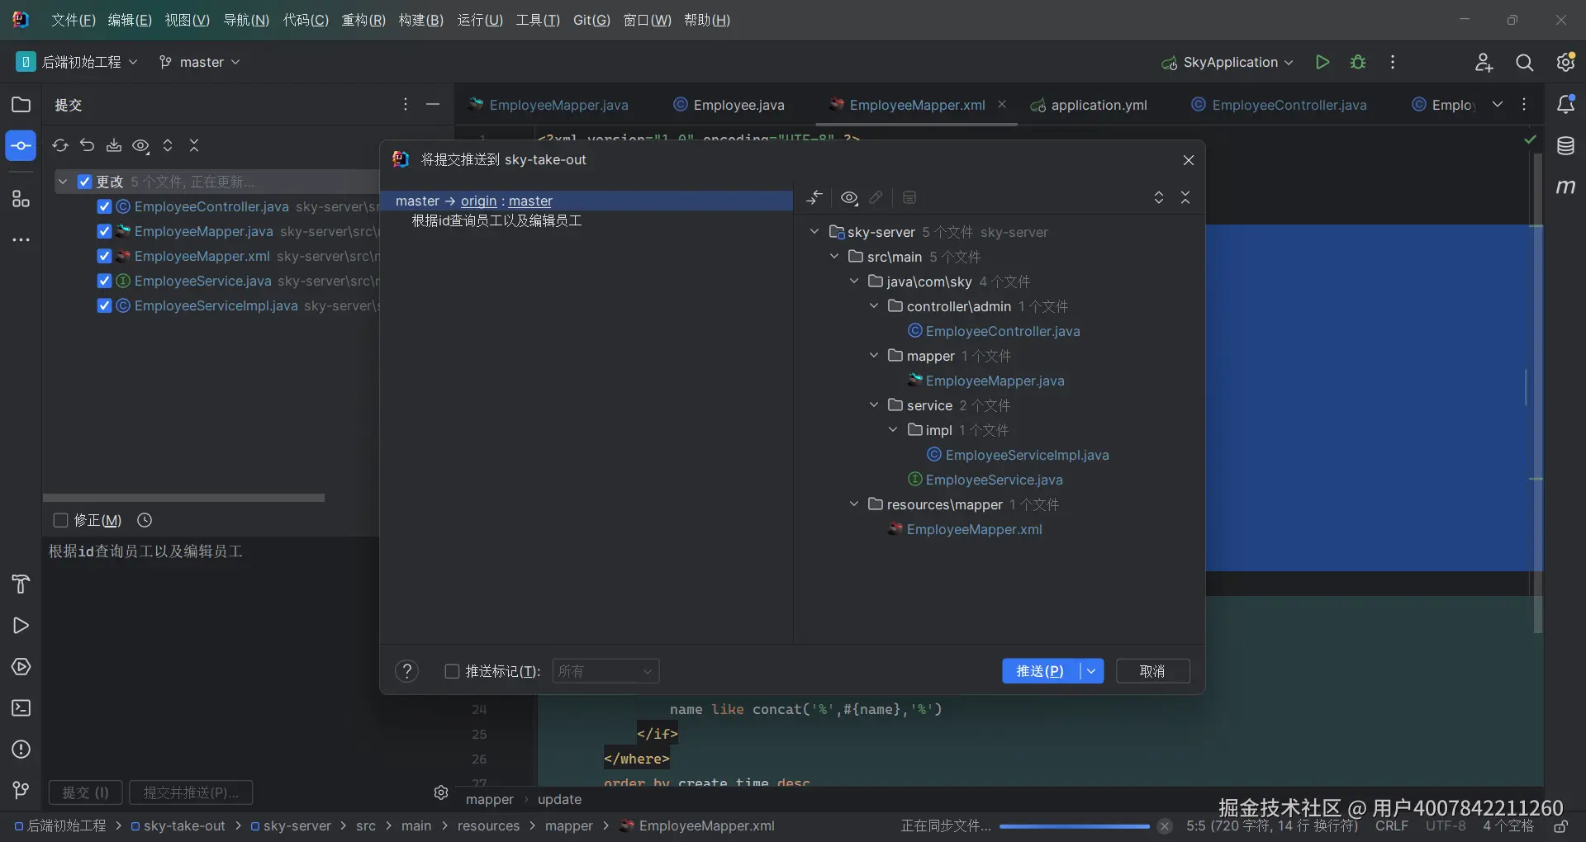The height and width of the screenshot is (842, 1586).
Task: Click the commit message text area
Action: click(x=211, y=656)
